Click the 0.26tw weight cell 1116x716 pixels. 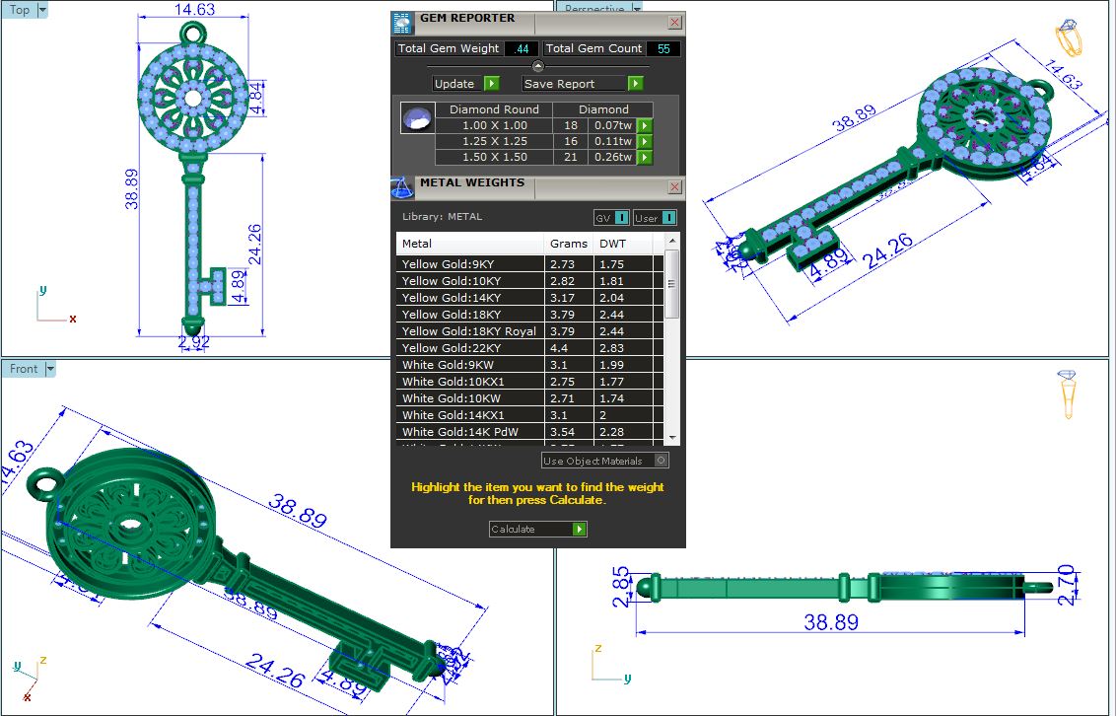coord(613,157)
